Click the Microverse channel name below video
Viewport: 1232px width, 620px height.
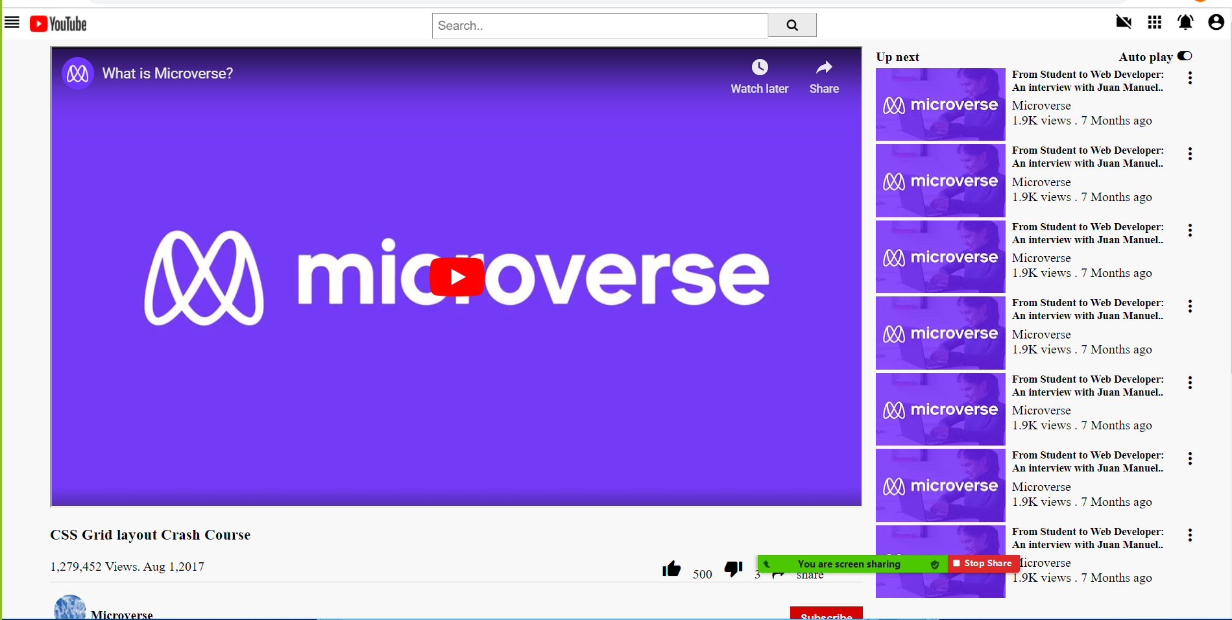[122, 614]
